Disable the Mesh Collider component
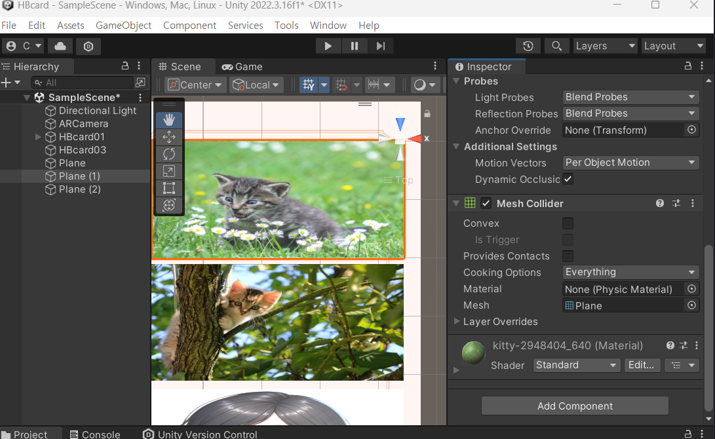This screenshot has height=439, width=715. pos(486,203)
